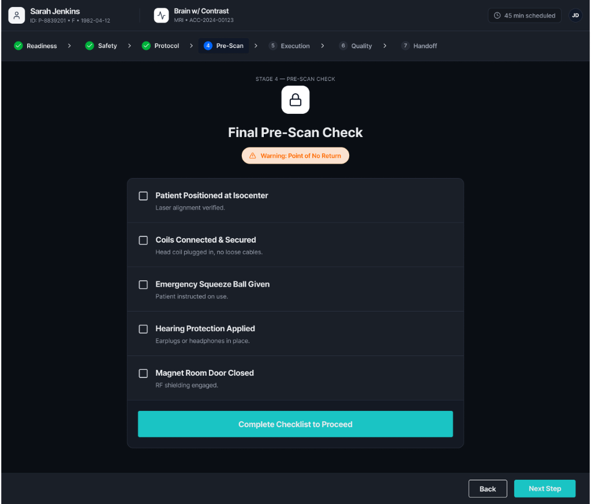
Task: Click the lock icon above Final Pre-Scan Check
Action: pyautogui.click(x=295, y=100)
